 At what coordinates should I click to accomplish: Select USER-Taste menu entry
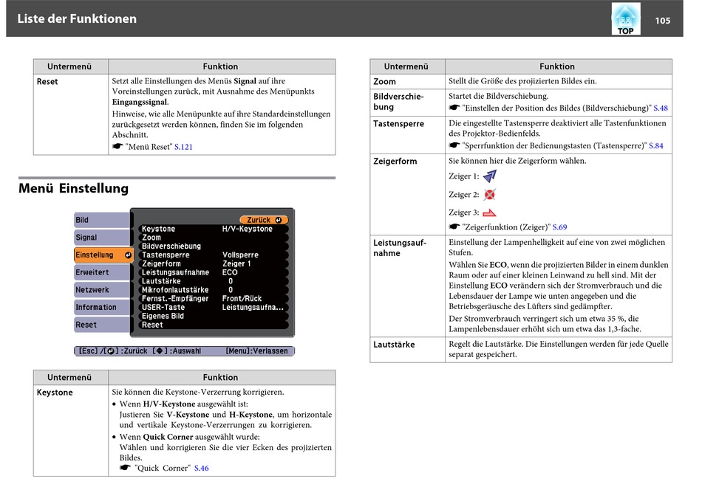(163, 307)
